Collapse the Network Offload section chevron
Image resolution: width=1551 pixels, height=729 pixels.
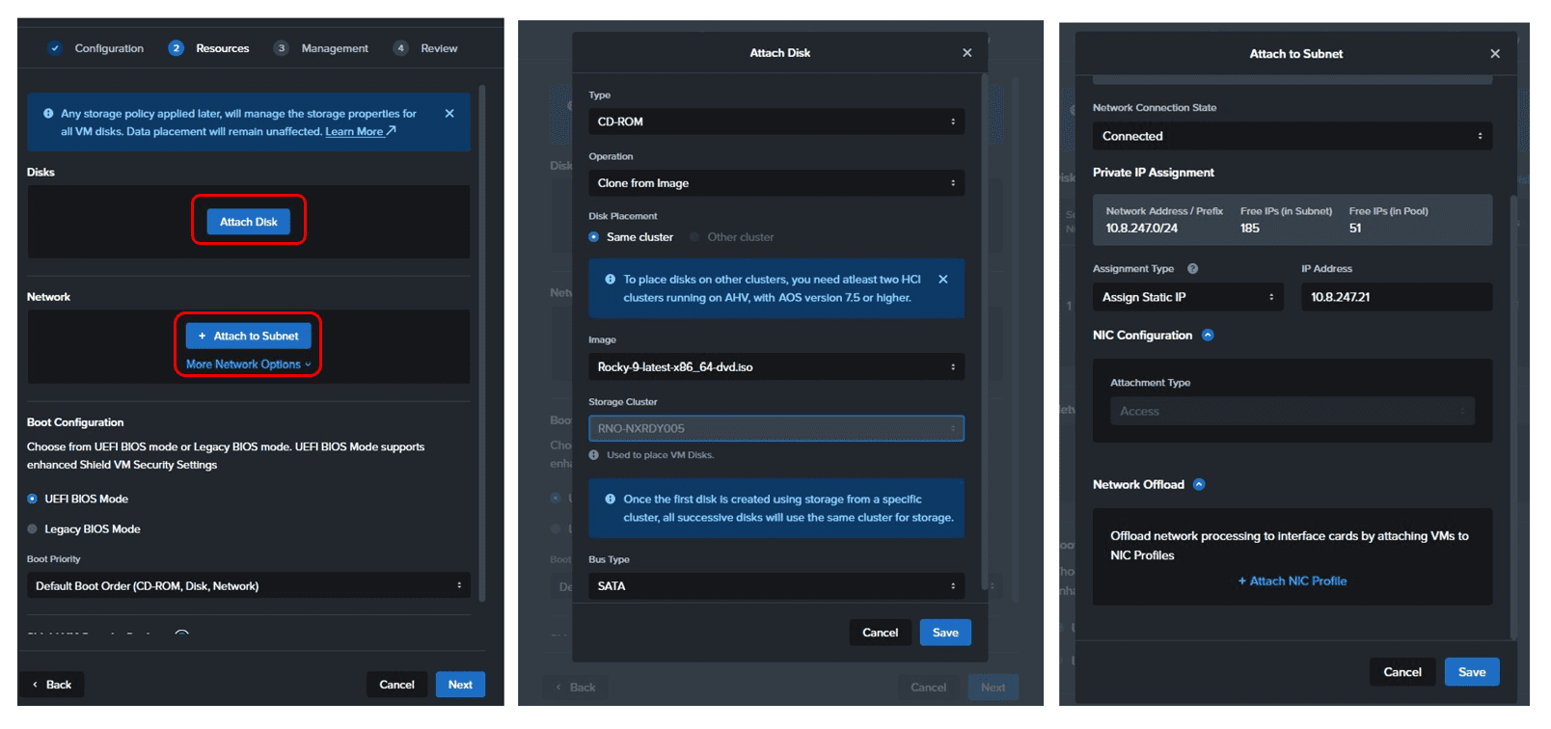[x=1199, y=485]
